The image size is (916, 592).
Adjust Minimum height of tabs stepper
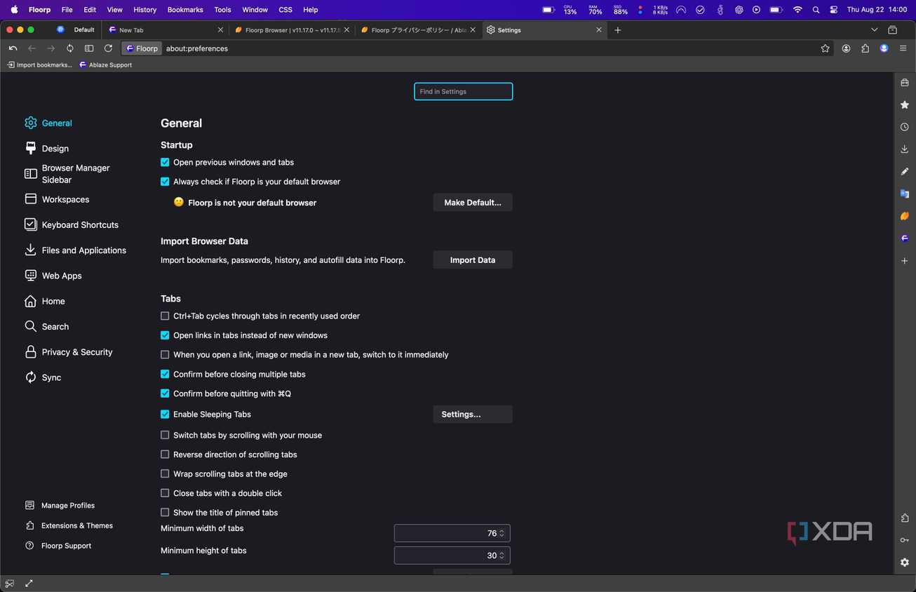tap(501, 556)
